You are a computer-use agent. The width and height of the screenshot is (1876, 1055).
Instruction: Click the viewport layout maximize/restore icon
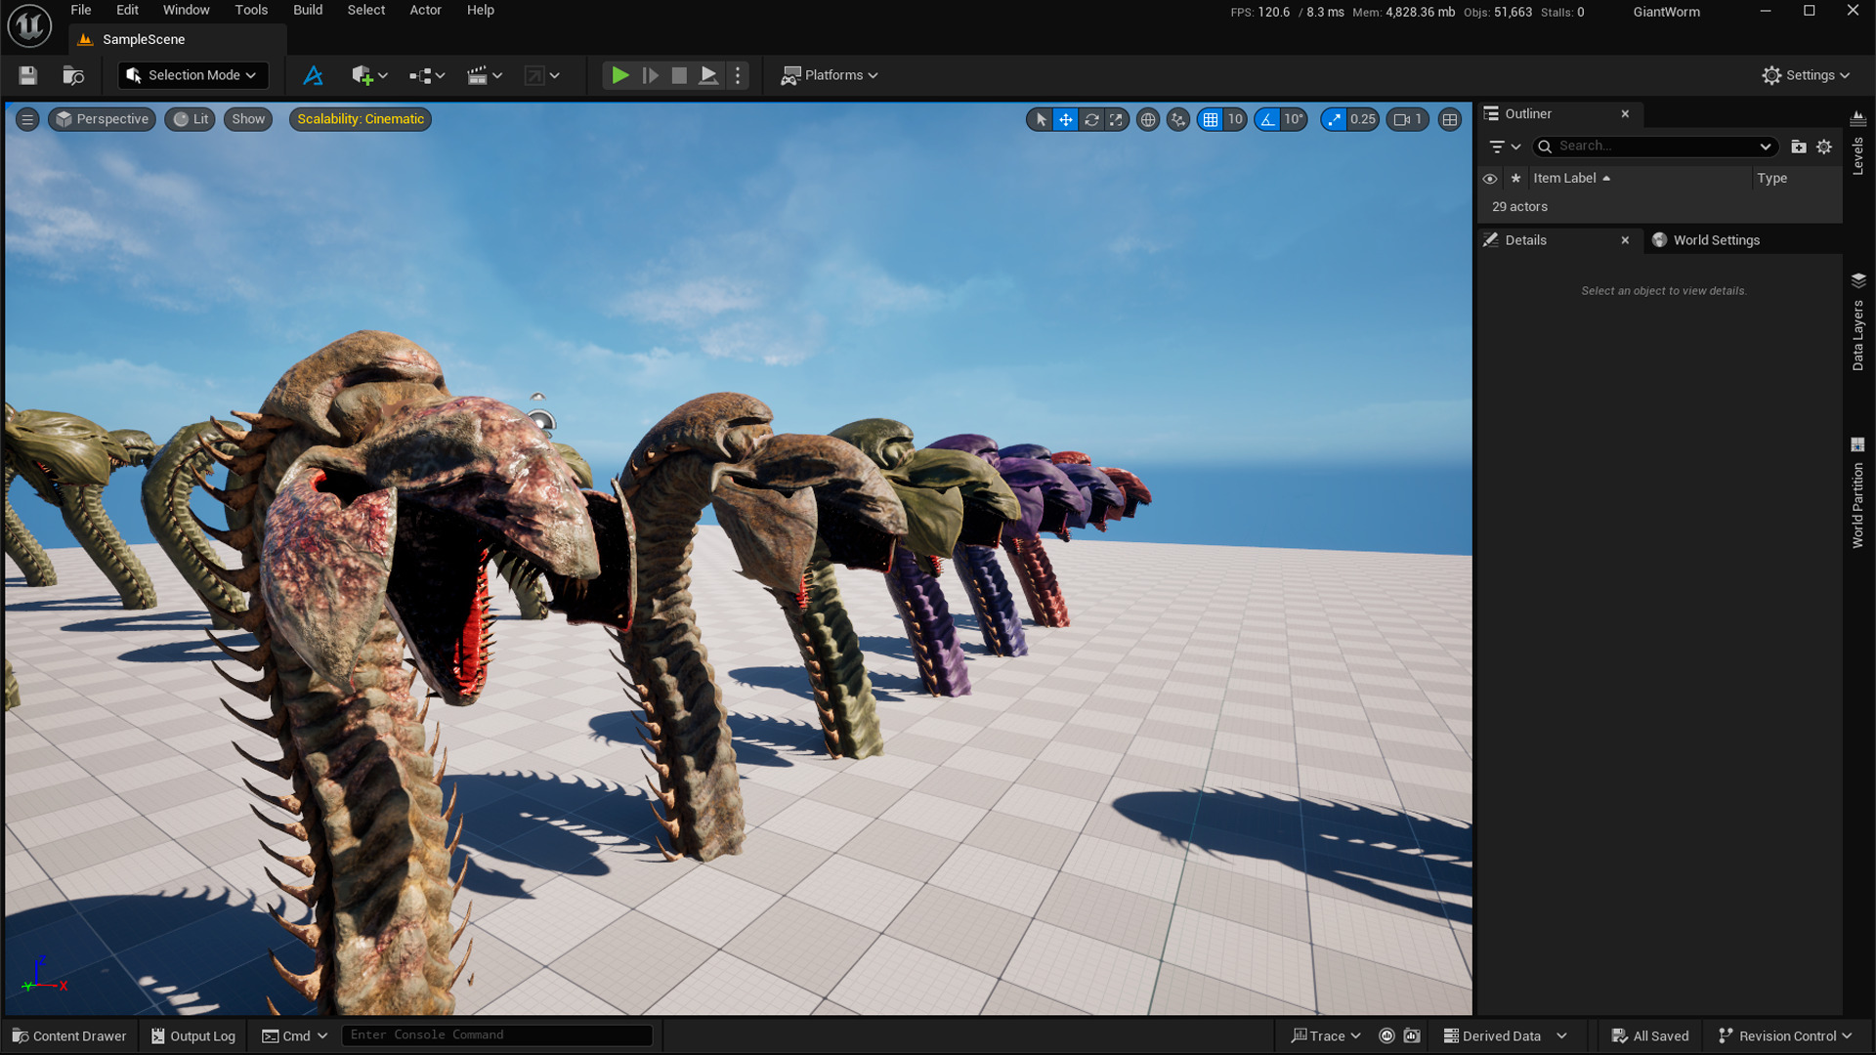(x=1450, y=119)
